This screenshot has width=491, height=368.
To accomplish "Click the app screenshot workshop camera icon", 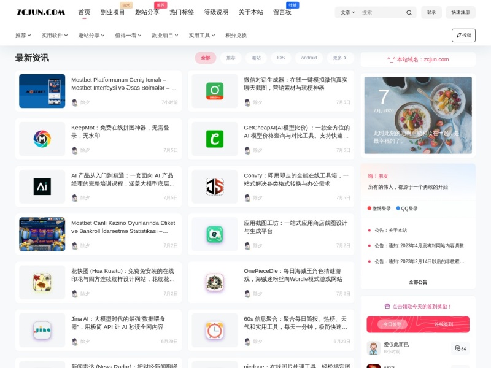I will click(215, 234).
